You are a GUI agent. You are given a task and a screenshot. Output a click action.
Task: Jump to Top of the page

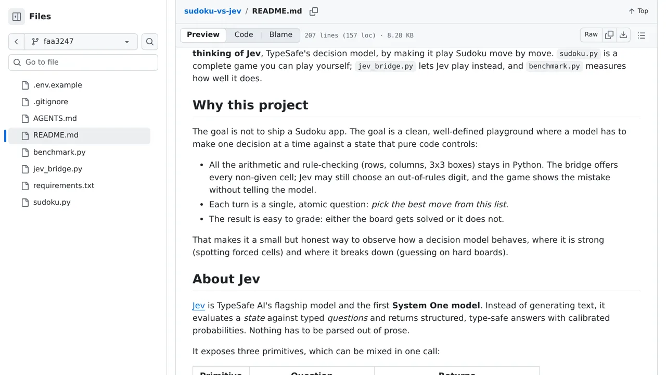tap(638, 11)
